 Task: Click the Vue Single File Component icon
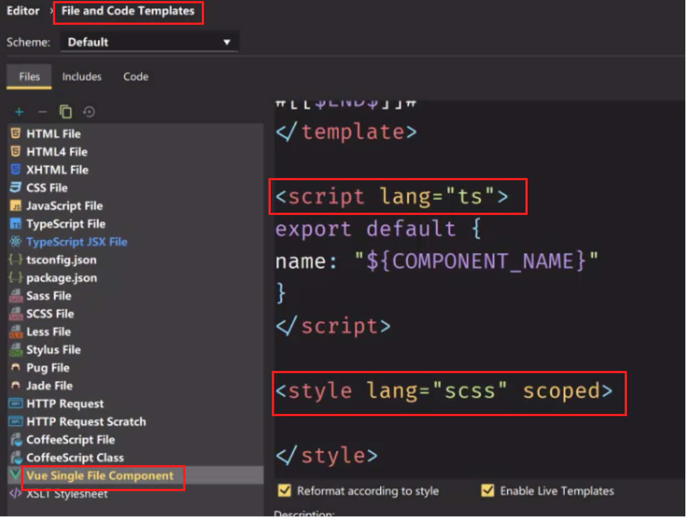tap(15, 475)
